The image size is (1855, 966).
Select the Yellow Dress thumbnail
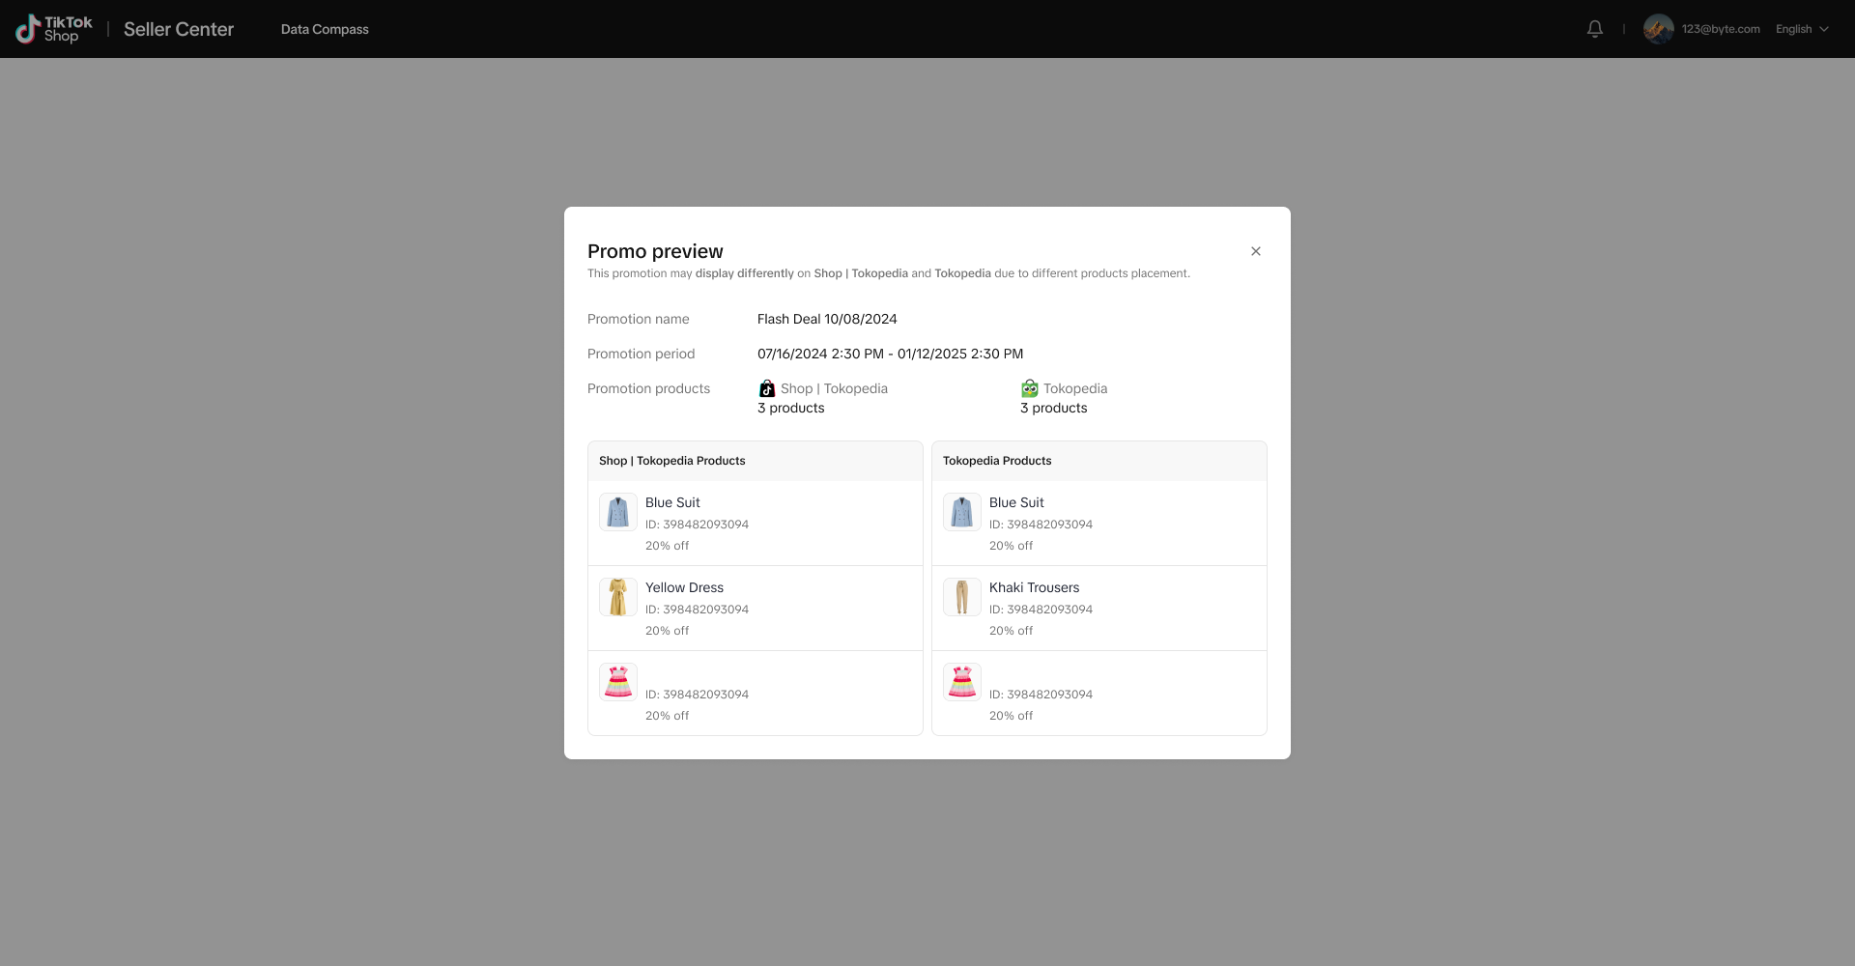(618, 597)
